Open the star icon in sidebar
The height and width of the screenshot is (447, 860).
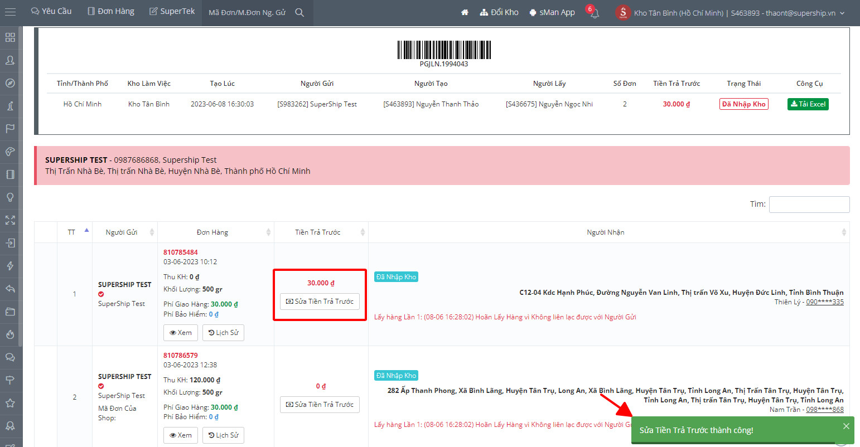[10, 403]
